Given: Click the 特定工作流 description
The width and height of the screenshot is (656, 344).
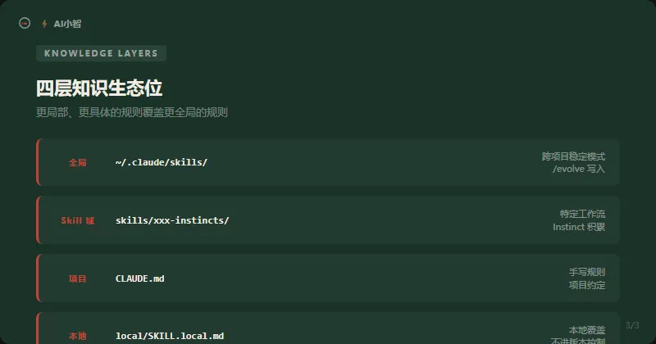Looking at the screenshot, I should click(x=582, y=214).
